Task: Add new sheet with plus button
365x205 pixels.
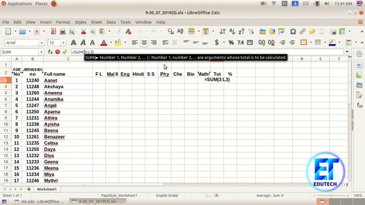Action: coord(29,189)
